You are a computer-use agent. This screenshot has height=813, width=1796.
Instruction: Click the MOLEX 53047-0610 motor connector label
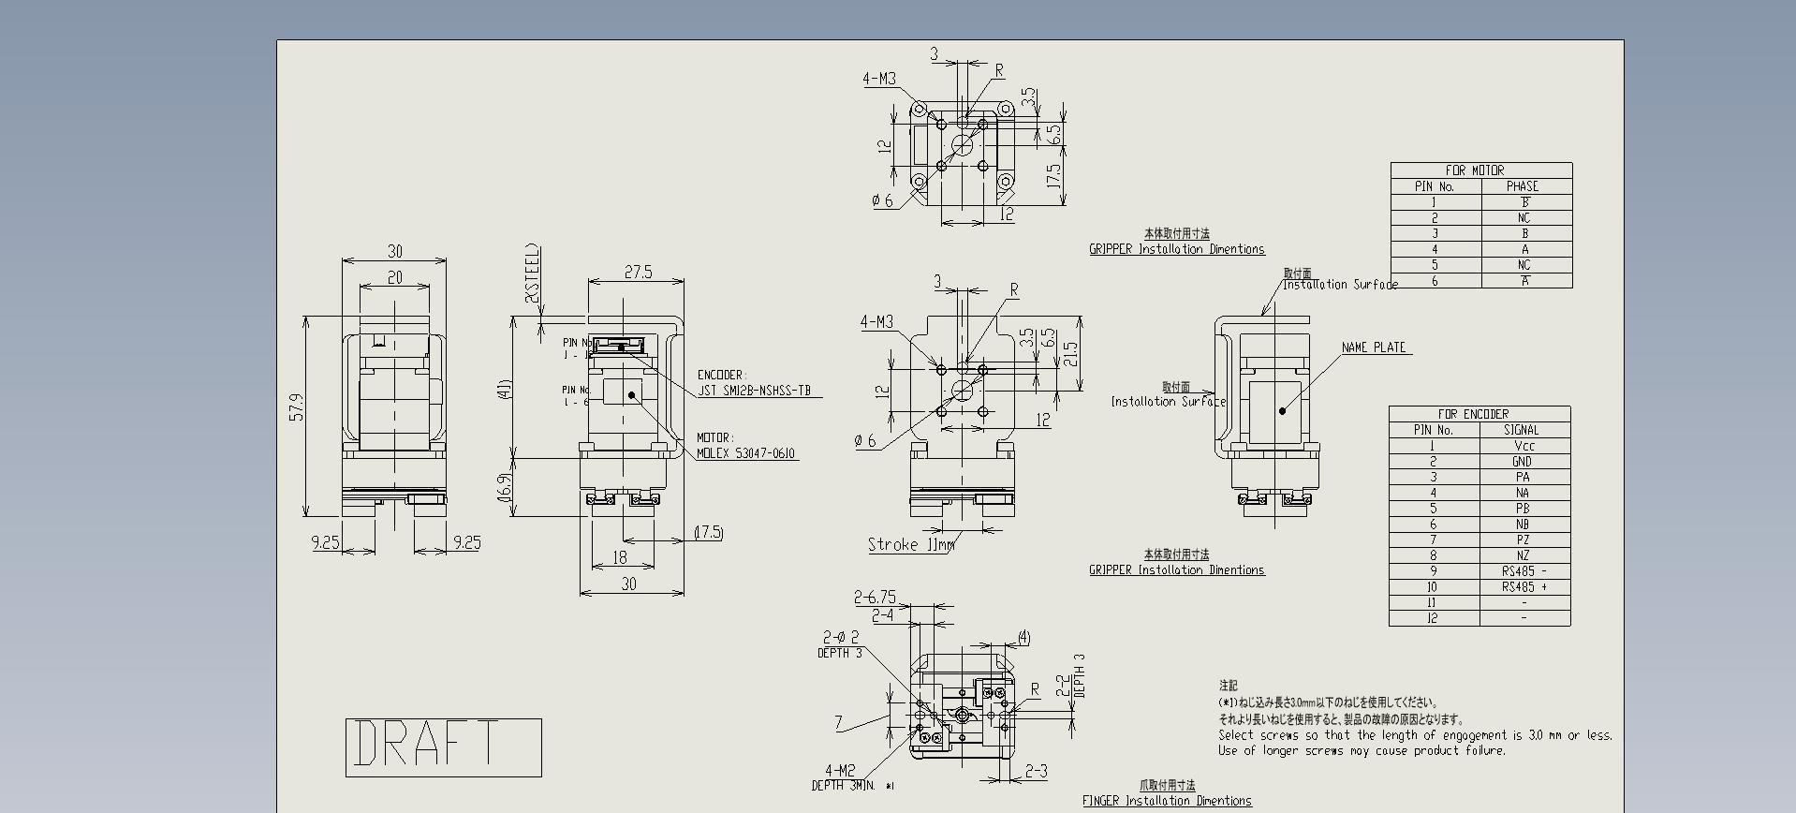click(x=747, y=453)
